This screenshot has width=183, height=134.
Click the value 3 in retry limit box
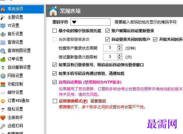click(110, 57)
